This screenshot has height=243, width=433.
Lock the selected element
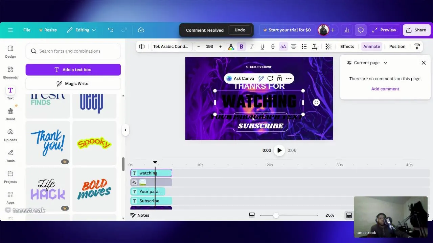pos(279,79)
